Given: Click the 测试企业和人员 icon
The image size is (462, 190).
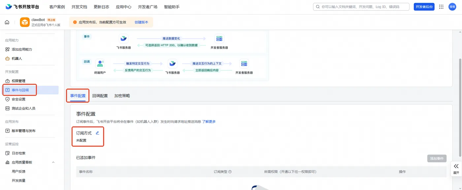Looking at the screenshot, I should (x=8, y=109).
